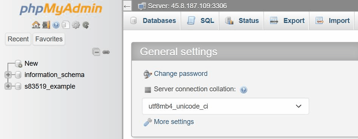The image size is (358, 139).
Task: Select New in the database tree
Action: (31, 63)
